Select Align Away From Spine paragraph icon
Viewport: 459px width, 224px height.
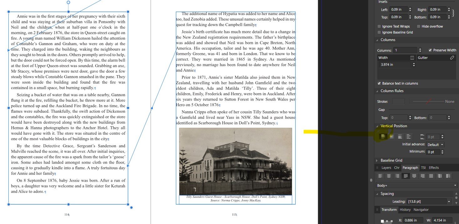pyautogui.click(x=448, y=176)
